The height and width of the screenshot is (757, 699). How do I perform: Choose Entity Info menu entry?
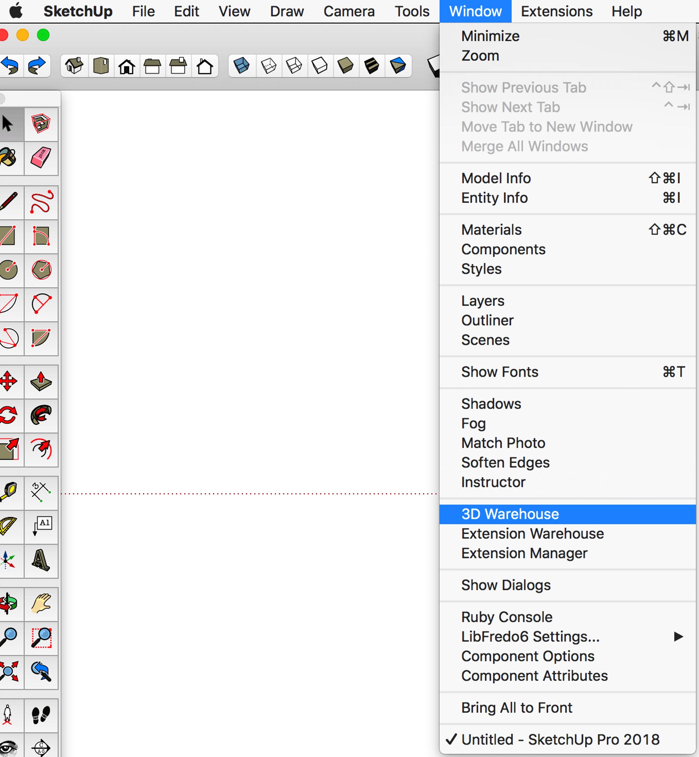494,198
